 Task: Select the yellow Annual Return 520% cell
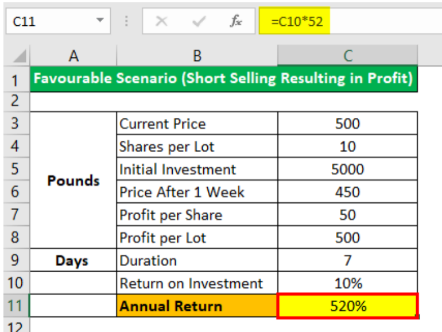click(347, 306)
